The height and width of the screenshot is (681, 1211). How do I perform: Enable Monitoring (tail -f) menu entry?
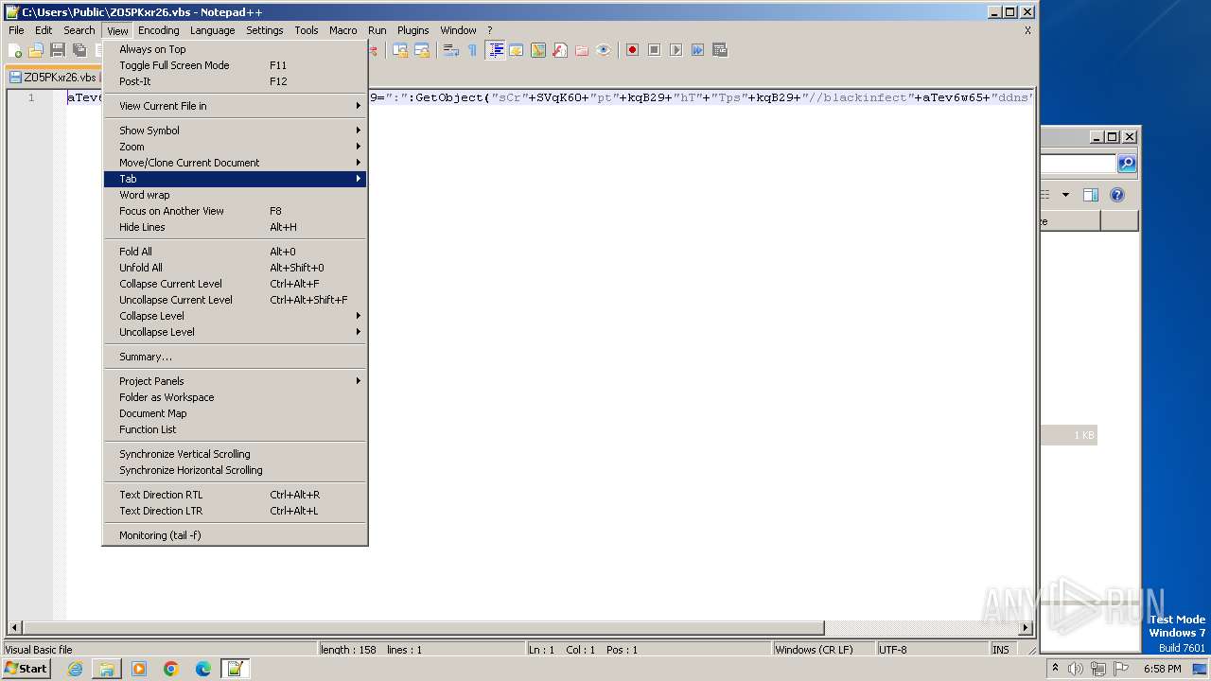(235, 535)
